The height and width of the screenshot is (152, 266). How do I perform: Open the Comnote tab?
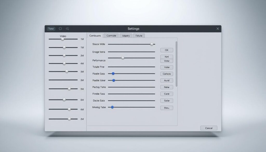click(111, 36)
